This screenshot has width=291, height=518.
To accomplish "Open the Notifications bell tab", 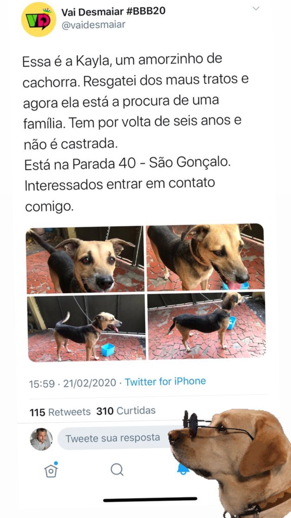I will coord(182,469).
